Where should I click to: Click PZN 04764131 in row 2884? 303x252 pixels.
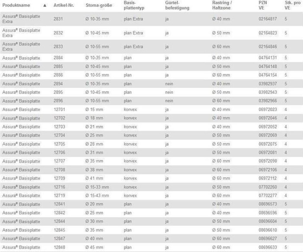(267, 58)
